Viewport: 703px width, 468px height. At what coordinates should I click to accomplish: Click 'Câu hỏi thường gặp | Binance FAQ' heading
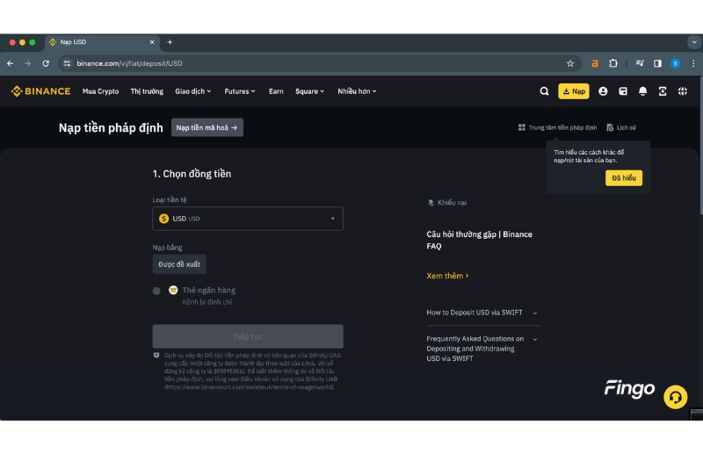point(479,240)
